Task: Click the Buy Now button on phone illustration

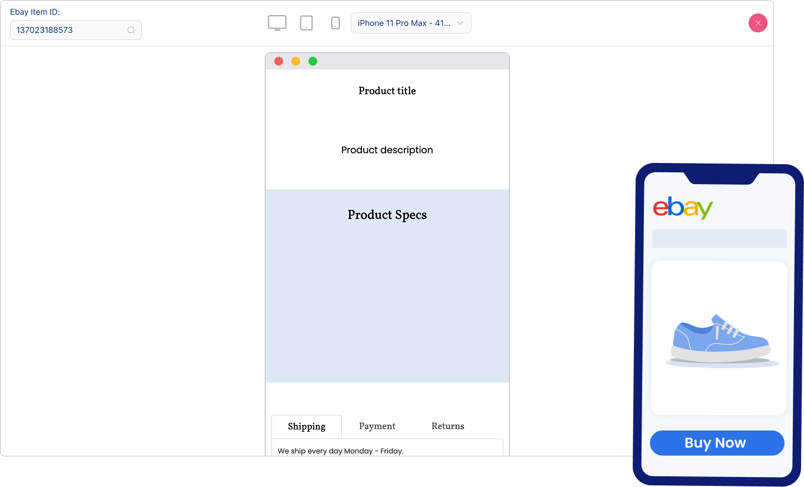Action: 717,443
